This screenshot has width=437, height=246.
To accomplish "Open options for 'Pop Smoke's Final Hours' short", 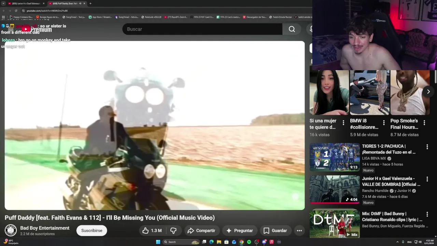I will click(x=424, y=123).
